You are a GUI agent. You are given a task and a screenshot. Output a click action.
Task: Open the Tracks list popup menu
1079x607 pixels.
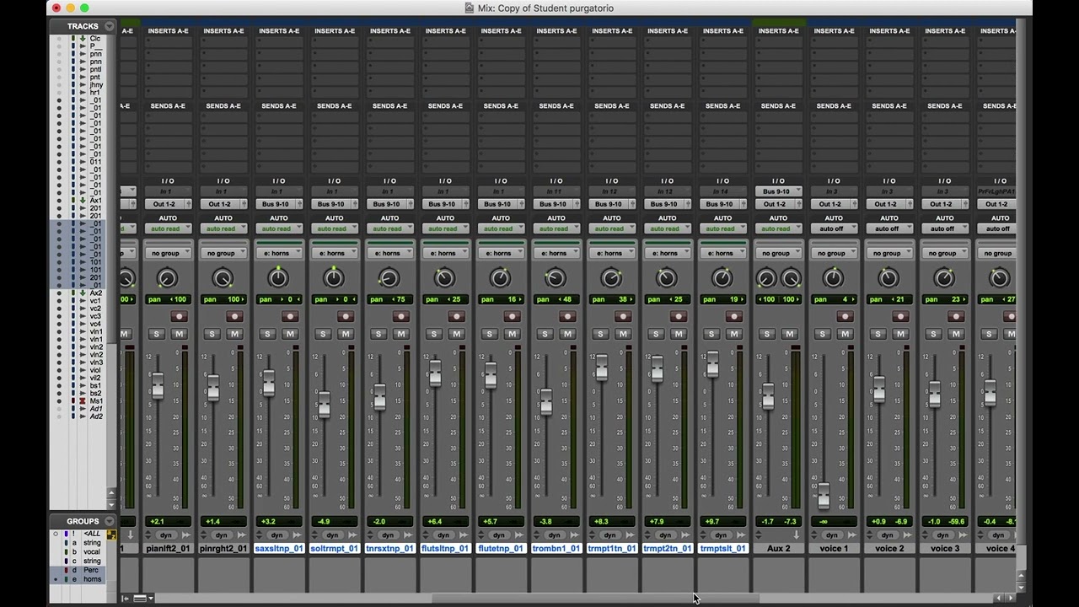tap(110, 26)
